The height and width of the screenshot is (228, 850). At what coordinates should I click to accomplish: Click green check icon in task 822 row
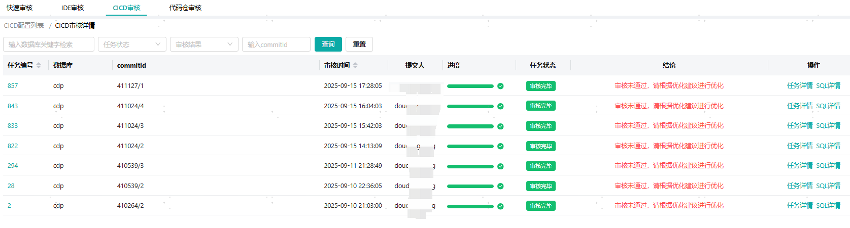point(500,146)
